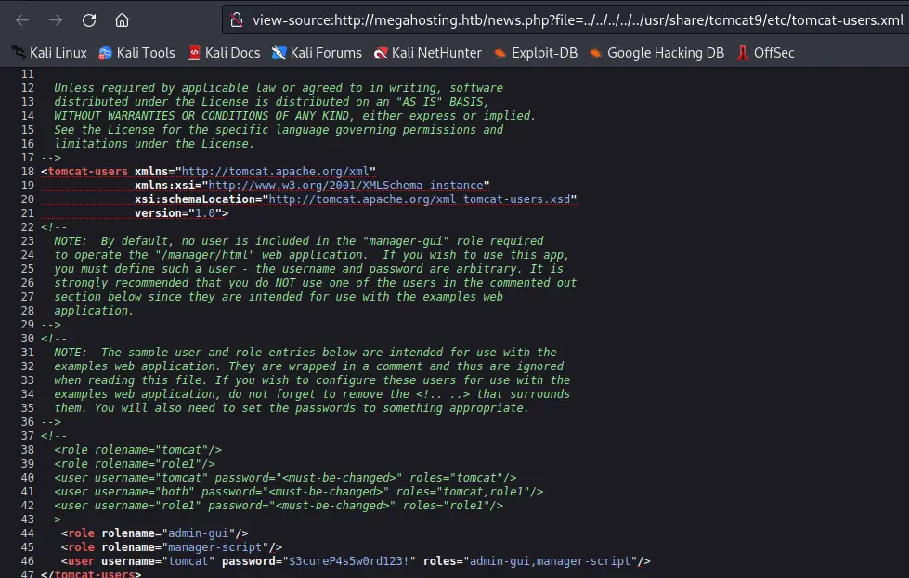
Task: Click the rolename value "manager-script" on line 45
Action: pyautogui.click(x=215, y=547)
